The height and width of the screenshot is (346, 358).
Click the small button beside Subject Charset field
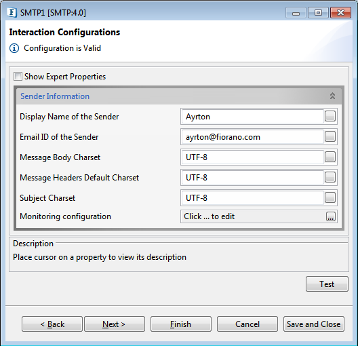(330, 197)
